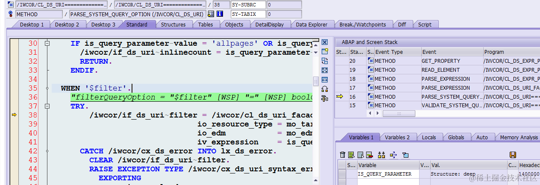Screen dimensions: 540x185
Task: Switch to Auto tab
Action: click(482, 137)
